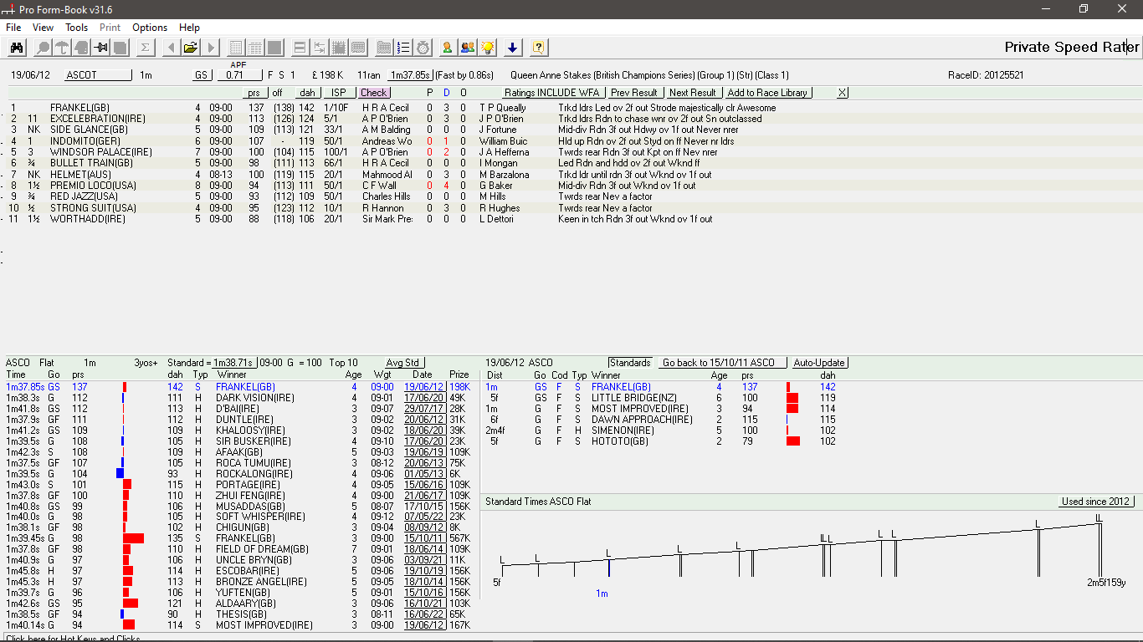
Task: Click the two-people group icon
Action: coord(468,48)
